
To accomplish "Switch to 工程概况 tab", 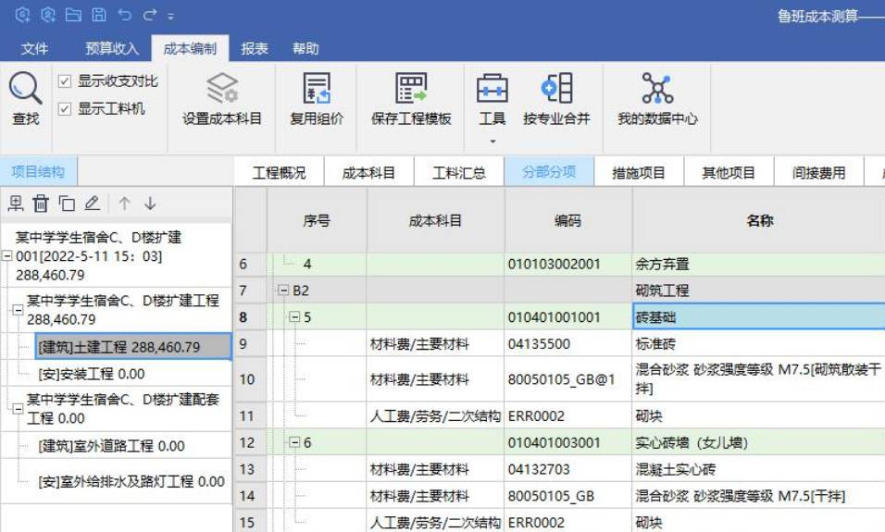I will (x=279, y=172).
